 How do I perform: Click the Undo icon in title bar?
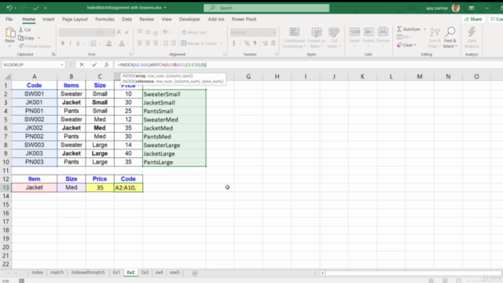9,8
